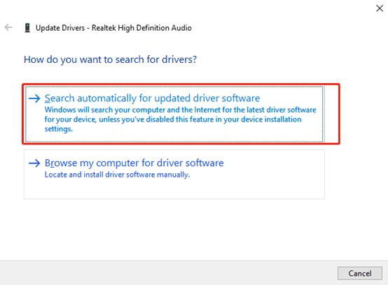
Task: Click the title Update Drivers - Realtek High Definition Audio
Action: pos(113,28)
